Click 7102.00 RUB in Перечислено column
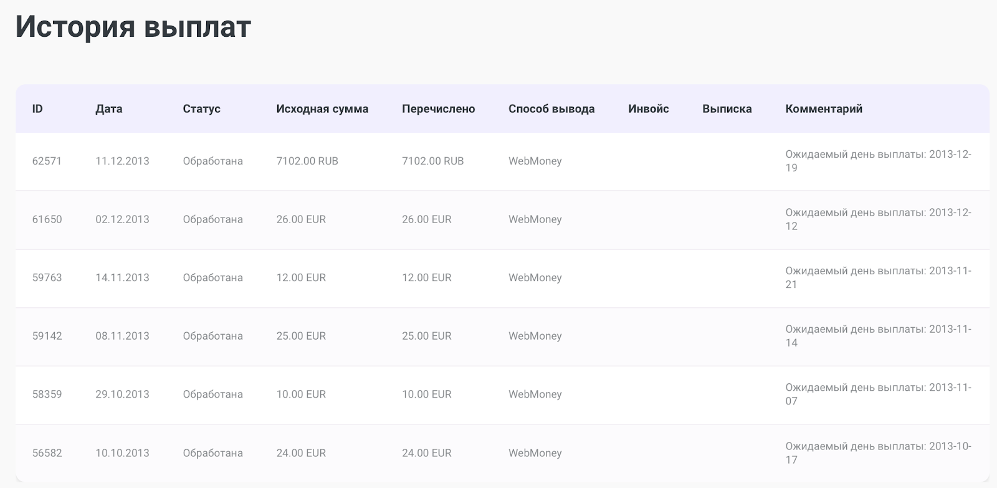997x488 pixels. pyautogui.click(x=433, y=161)
